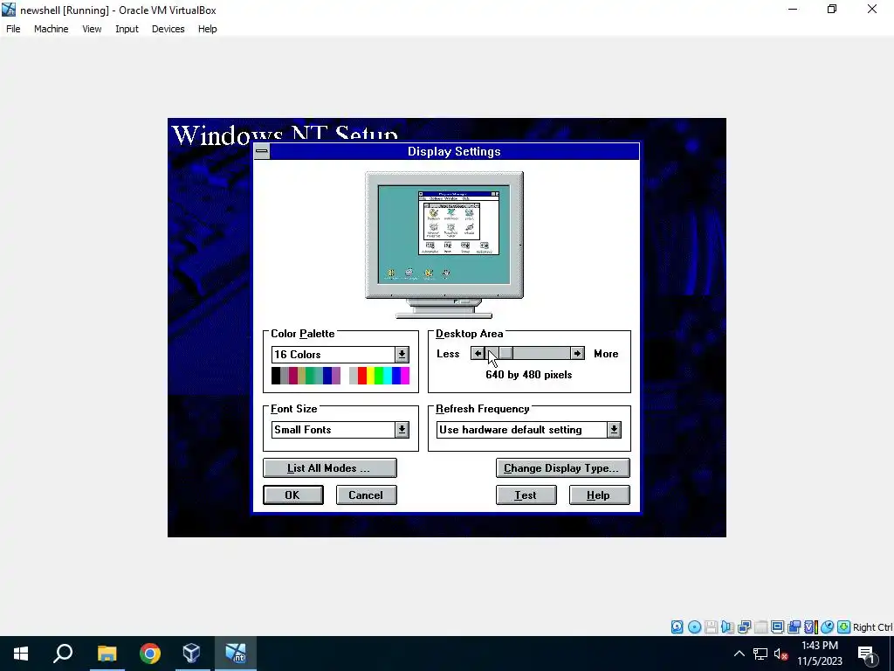Click the monitor preview image
This screenshot has height=671, width=894.
coord(444,245)
